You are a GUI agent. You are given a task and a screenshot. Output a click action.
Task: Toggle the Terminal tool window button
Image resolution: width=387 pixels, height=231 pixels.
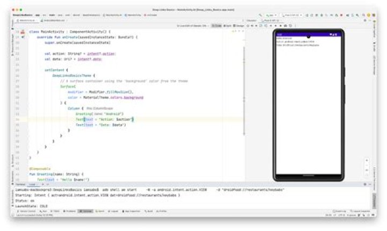[x=85, y=211]
